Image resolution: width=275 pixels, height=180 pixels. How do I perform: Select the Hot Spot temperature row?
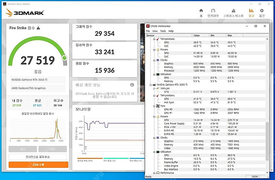click(205, 103)
